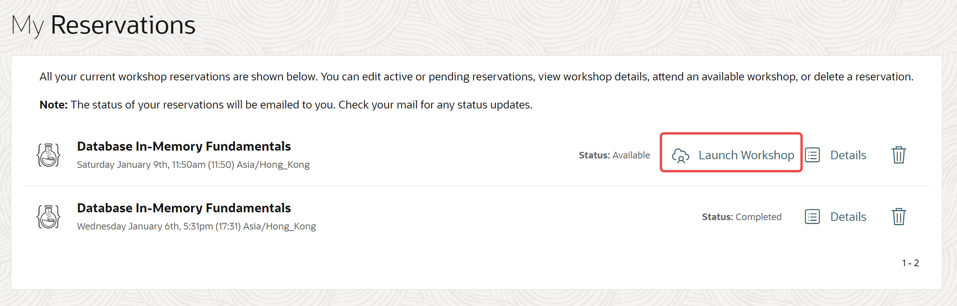Screen dimensions: 957x306
Task: Select the Completed workshop's Database In-Memory Fundamentals title
Action: tap(184, 208)
